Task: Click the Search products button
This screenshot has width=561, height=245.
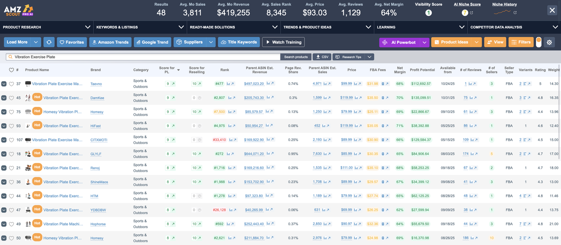Action: tap(296, 57)
